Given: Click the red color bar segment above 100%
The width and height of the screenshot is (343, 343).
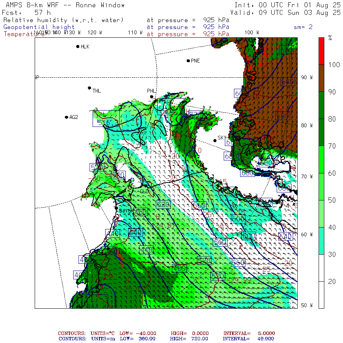Looking at the screenshot, I should (x=321, y=51).
